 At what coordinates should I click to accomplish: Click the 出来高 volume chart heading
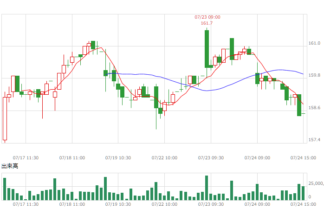10,166
